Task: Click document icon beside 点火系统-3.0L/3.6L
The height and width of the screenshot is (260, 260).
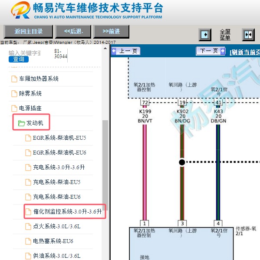Action: pos(28,227)
